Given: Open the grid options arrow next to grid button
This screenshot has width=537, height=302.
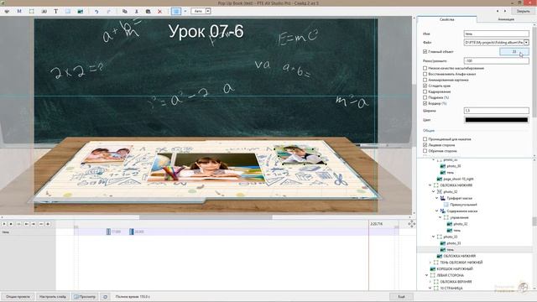Looking at the screenshot, I should pos(185,11).
